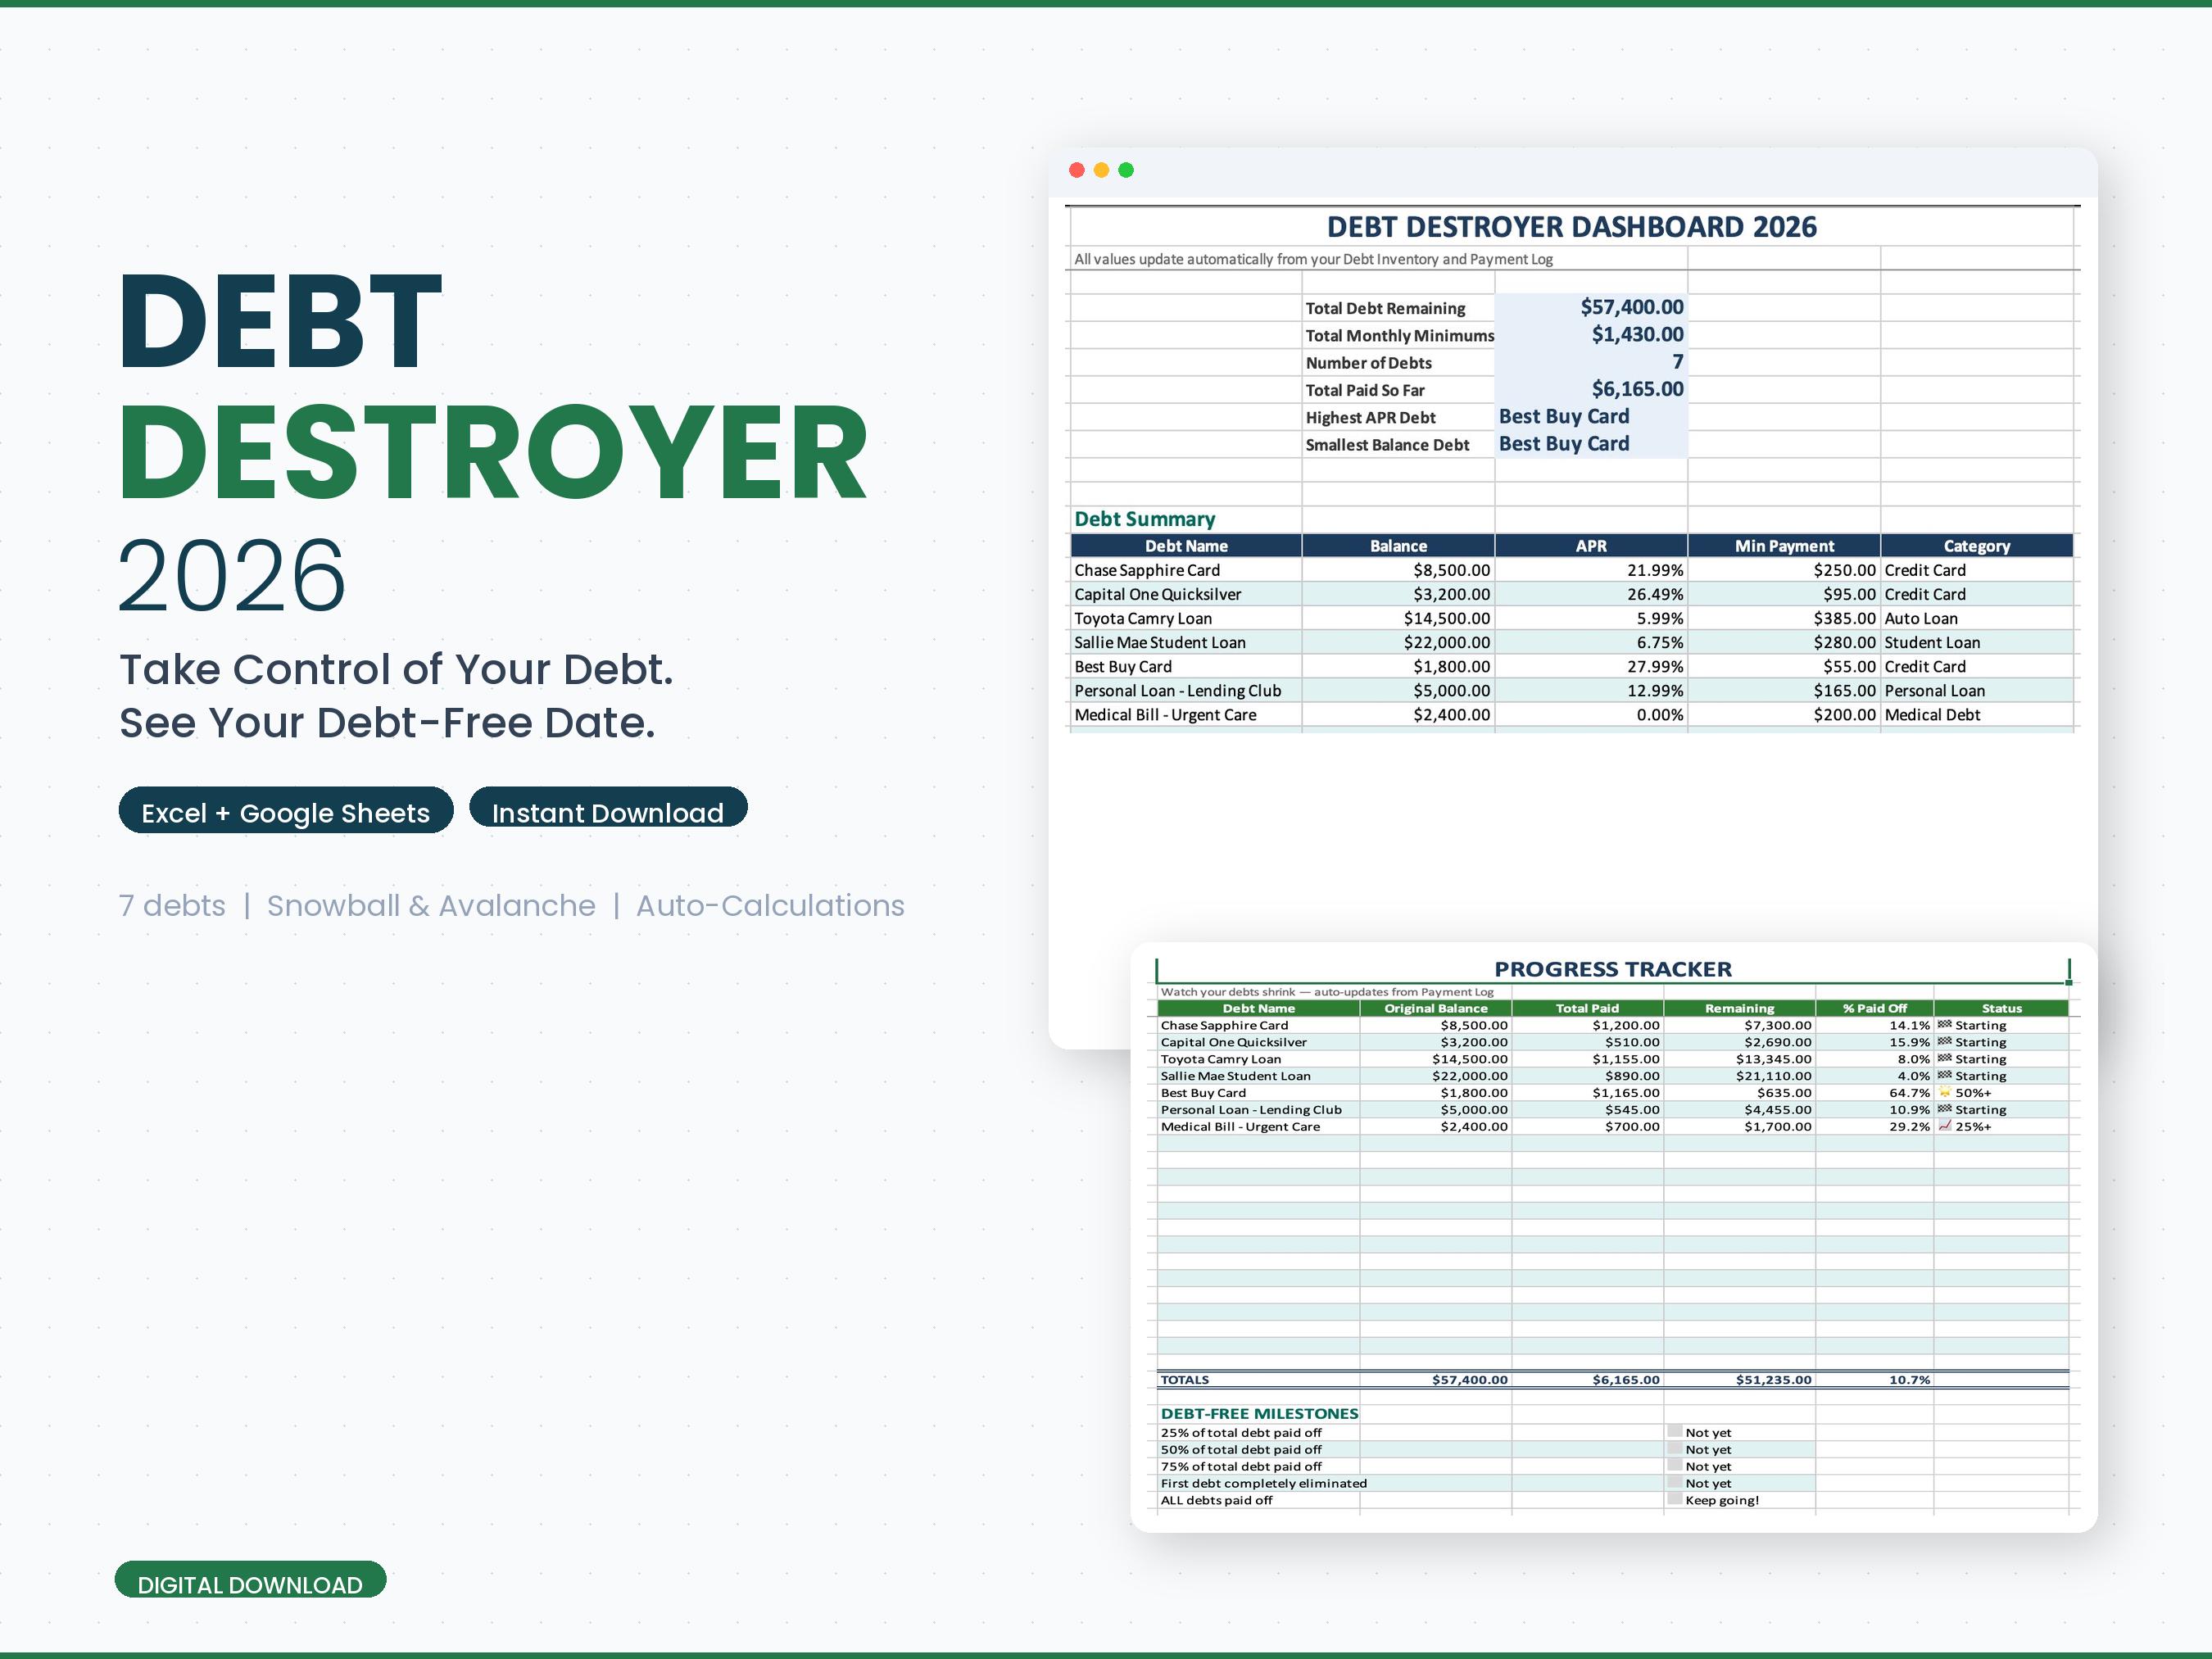
Task: Click the PROGRESS TRACKER title
Action: click(1613, 969)
